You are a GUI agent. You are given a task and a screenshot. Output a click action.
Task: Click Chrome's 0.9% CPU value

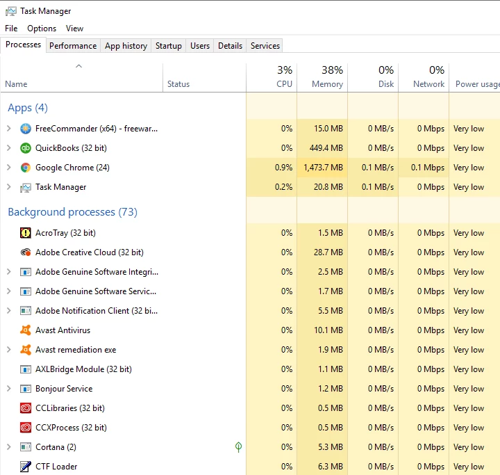coord(283,168)
